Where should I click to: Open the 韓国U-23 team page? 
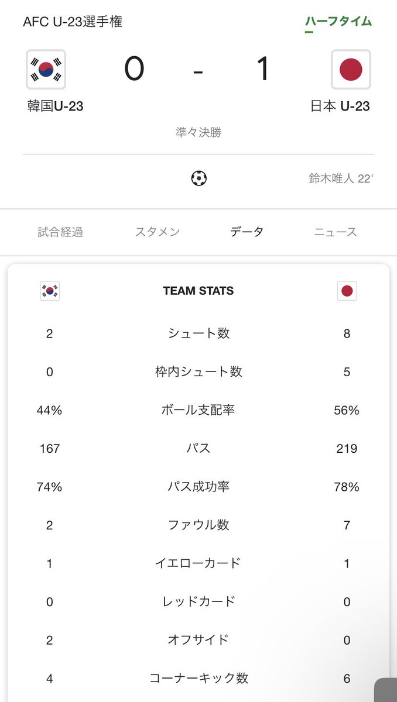55,106
